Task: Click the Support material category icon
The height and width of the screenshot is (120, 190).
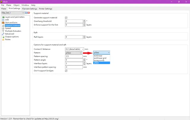Action: 3,25
